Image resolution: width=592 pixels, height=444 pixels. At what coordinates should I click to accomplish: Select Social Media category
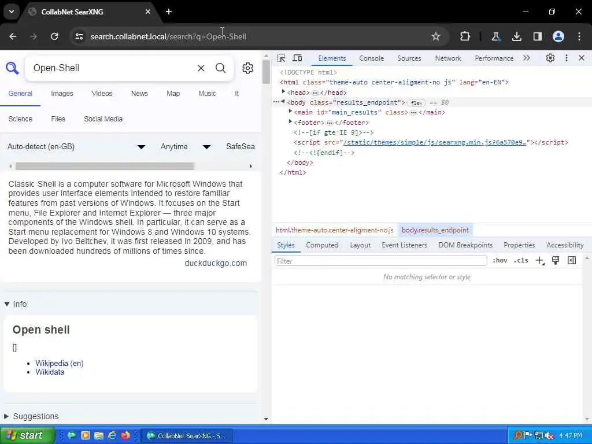click(103, 119)
